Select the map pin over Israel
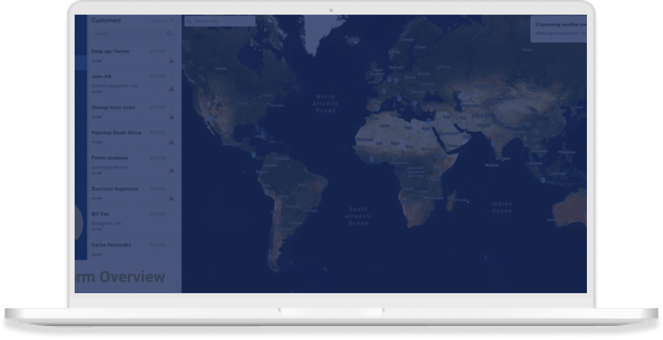 point(428,121)
